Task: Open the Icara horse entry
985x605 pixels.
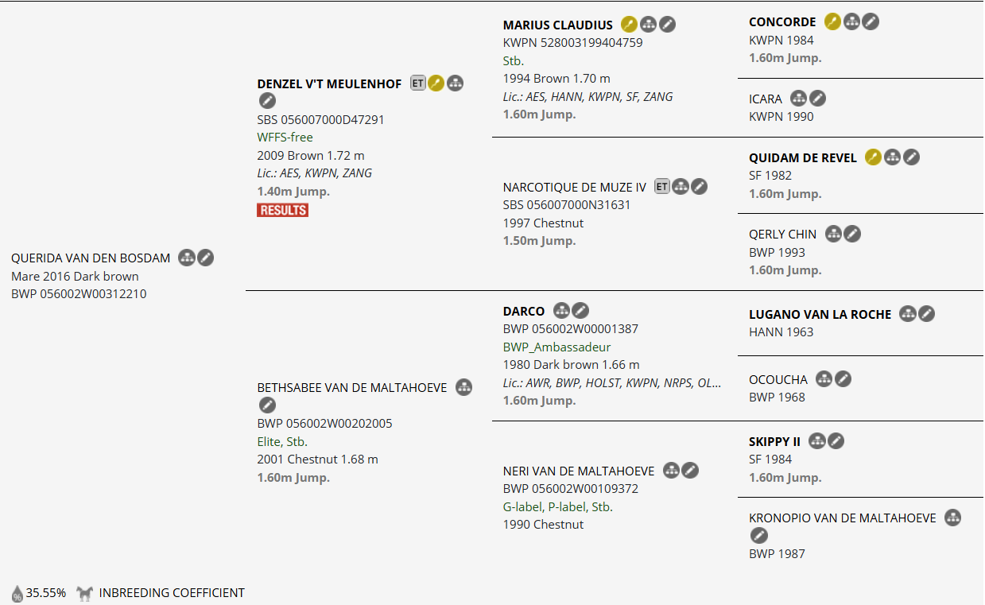Action: pyautogui.click(x=766, y=99)
